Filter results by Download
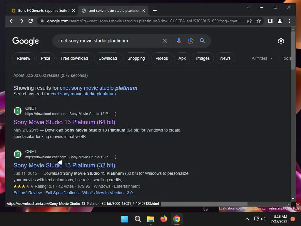The image size is (301, 226). point(108,58)
